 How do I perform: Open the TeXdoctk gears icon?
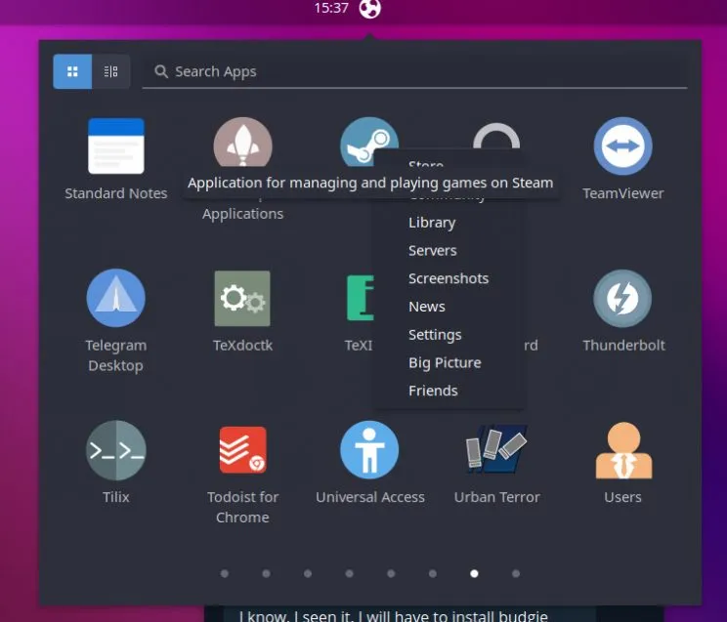coord(242,299)
